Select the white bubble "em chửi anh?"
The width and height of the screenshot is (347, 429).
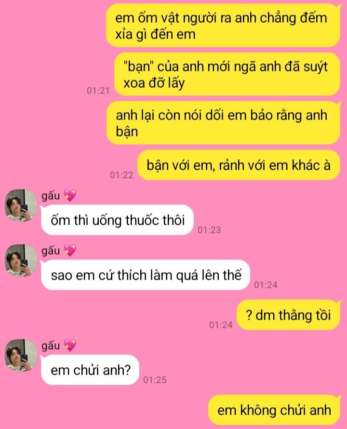click(x=90, y=370)
